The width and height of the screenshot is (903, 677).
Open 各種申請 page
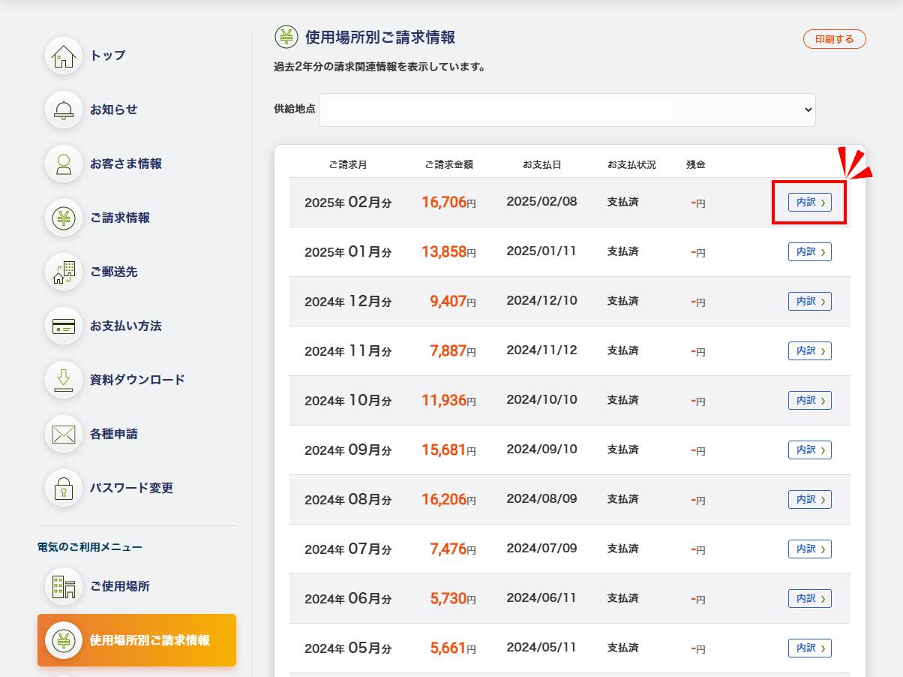click(x=114, y=434)
